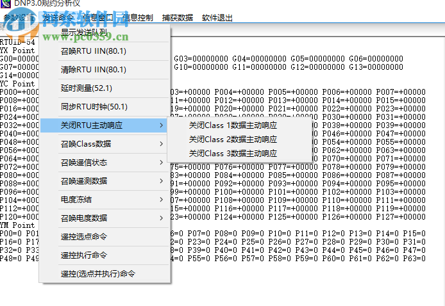Click the DNP3.0 app icon in title bar

pyautogui.click(x=5, y=3)
